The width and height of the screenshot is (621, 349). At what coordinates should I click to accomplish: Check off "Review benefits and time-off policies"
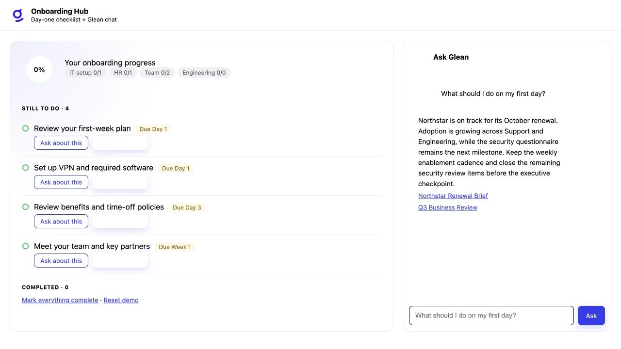click(x=26, y=207)
